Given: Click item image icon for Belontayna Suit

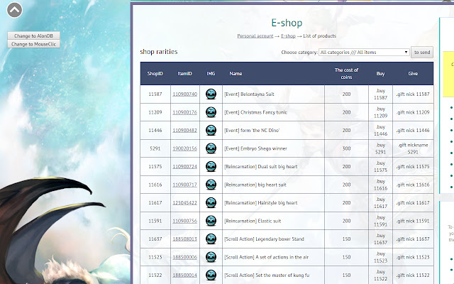Looking at the screenshot, I should point(211,94).
